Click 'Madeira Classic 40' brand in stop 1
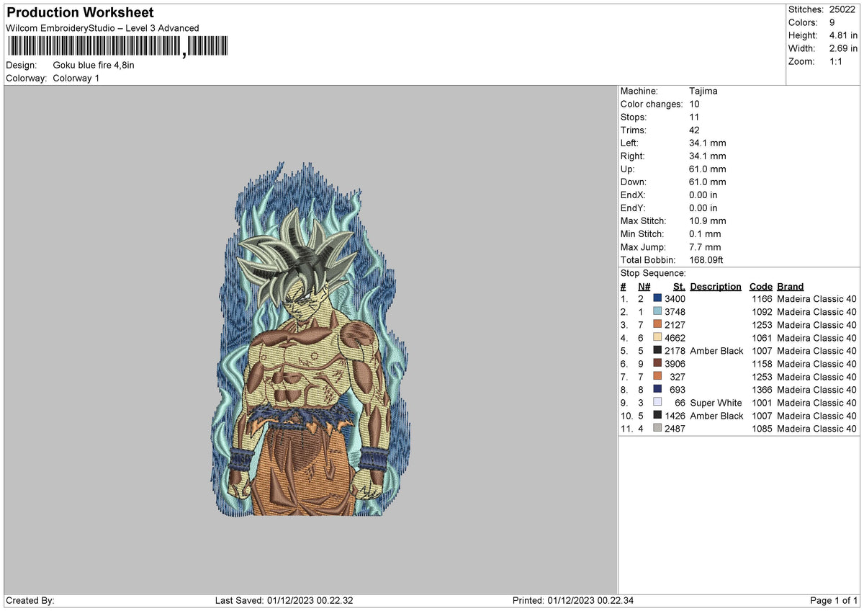 [817, 298]
